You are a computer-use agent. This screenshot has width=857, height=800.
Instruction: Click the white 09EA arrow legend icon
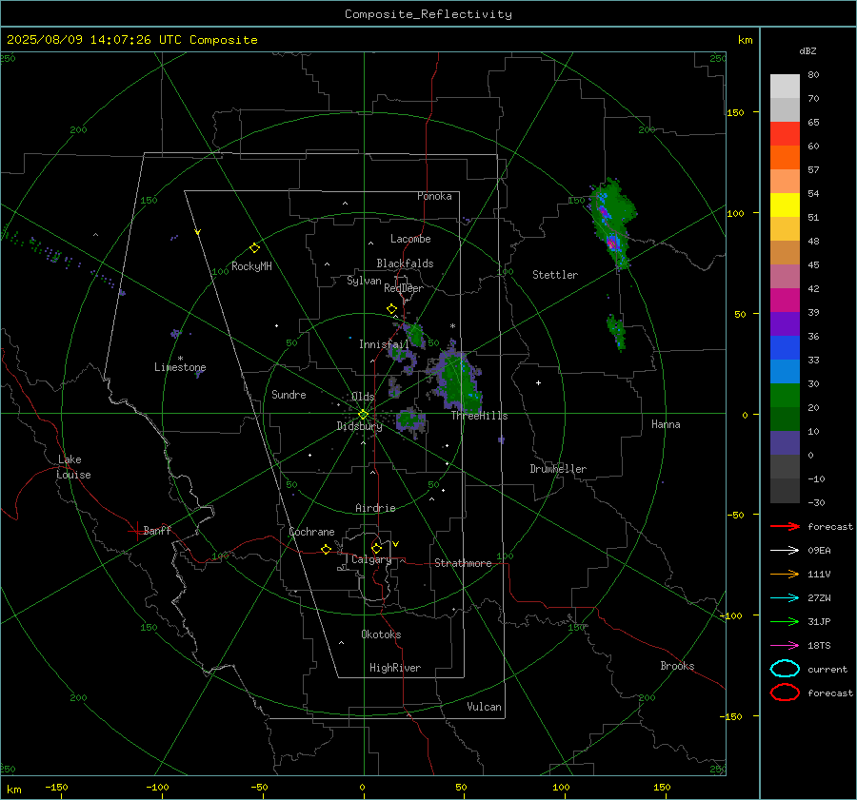[x=785, y=551]
